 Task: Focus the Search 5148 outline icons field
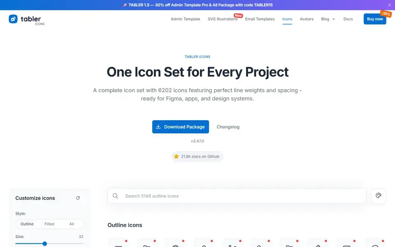(x=237, y=196)
